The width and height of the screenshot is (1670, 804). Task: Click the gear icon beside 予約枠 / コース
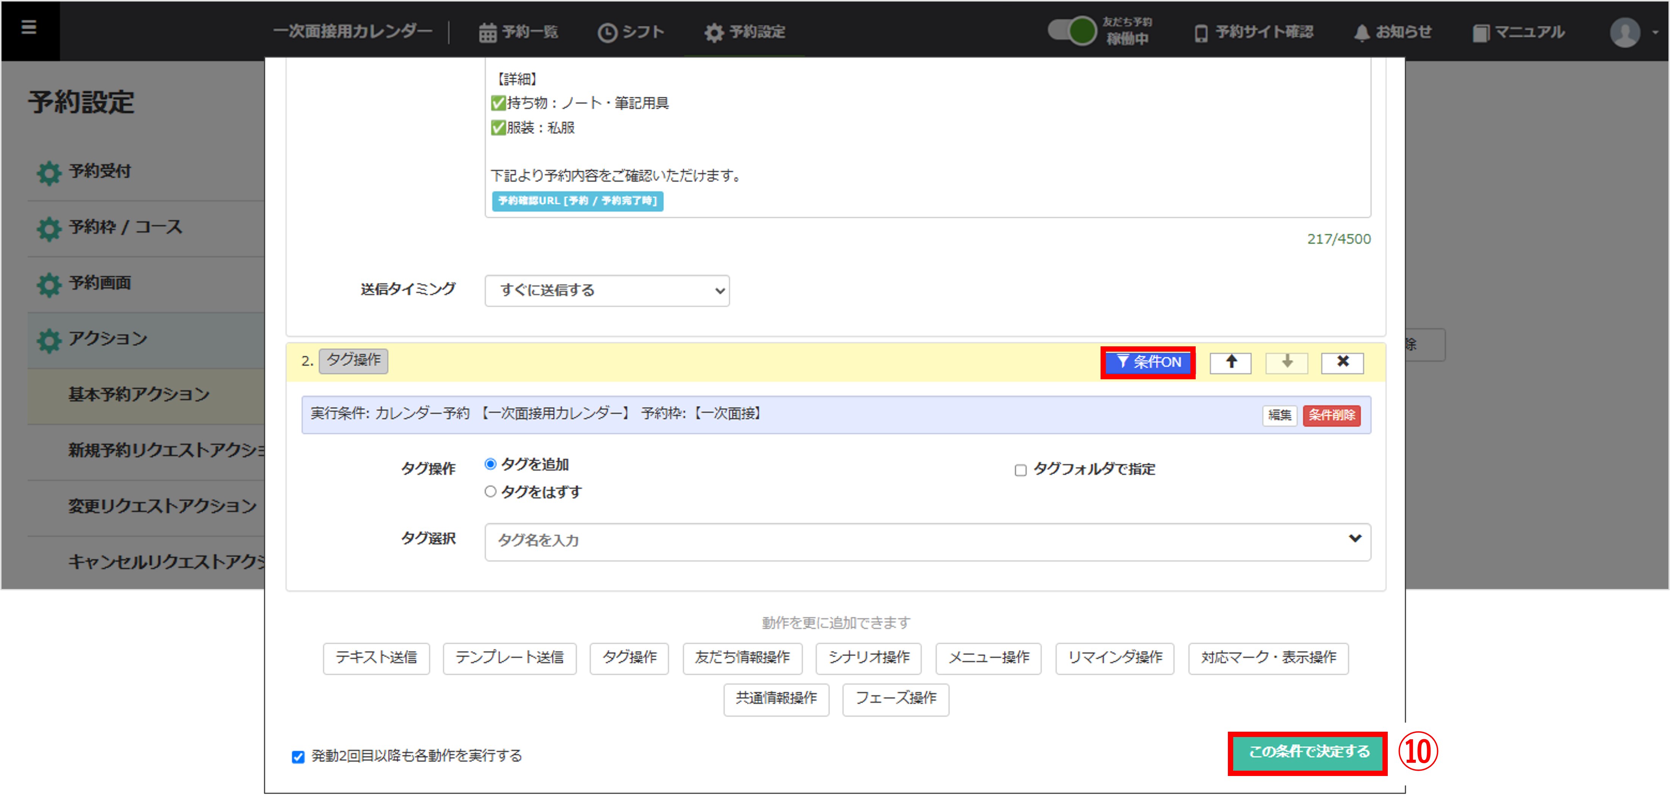48,228
